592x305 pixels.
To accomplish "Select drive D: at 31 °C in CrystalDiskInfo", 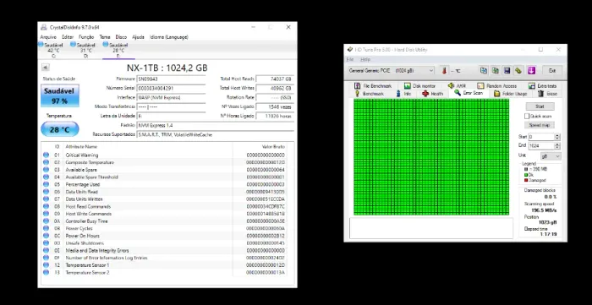I will point(85,50).
